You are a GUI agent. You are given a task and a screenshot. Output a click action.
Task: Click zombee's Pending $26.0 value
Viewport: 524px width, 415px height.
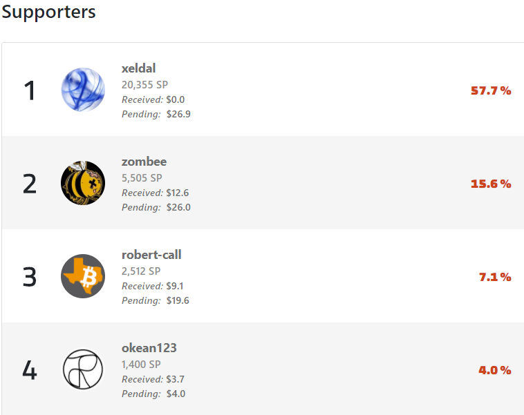(178, 207)
